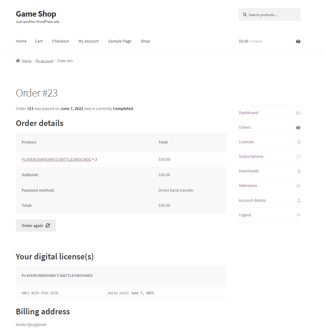Click the Account details person icon
This screenshot has width=325, height=328.
pyautogui.click(x=299, y=201)
